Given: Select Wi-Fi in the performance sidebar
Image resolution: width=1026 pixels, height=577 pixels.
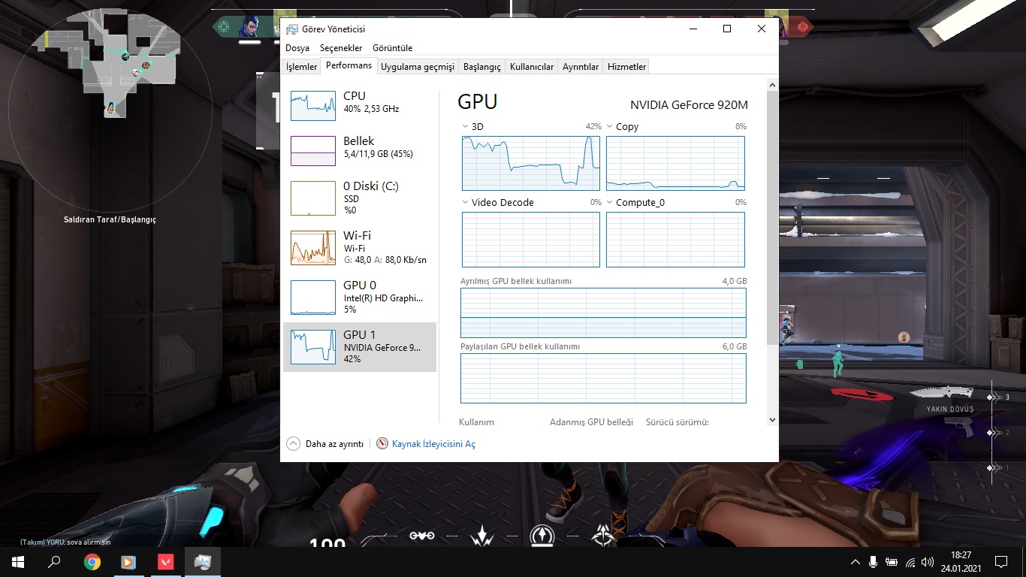Looking at the screenshot, I should [359, 248].
